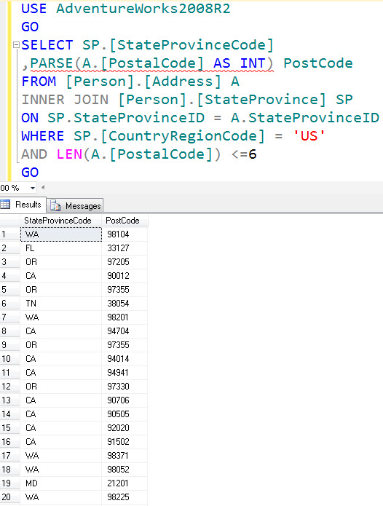Click the LEN function in the WHERE clause
383x506 pixels.
point(69,154)
